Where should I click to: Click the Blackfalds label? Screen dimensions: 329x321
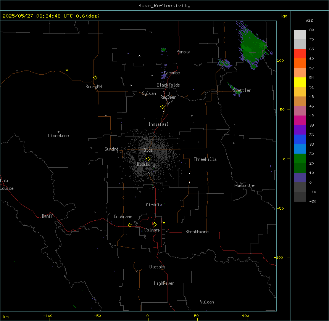pos(168,85)
